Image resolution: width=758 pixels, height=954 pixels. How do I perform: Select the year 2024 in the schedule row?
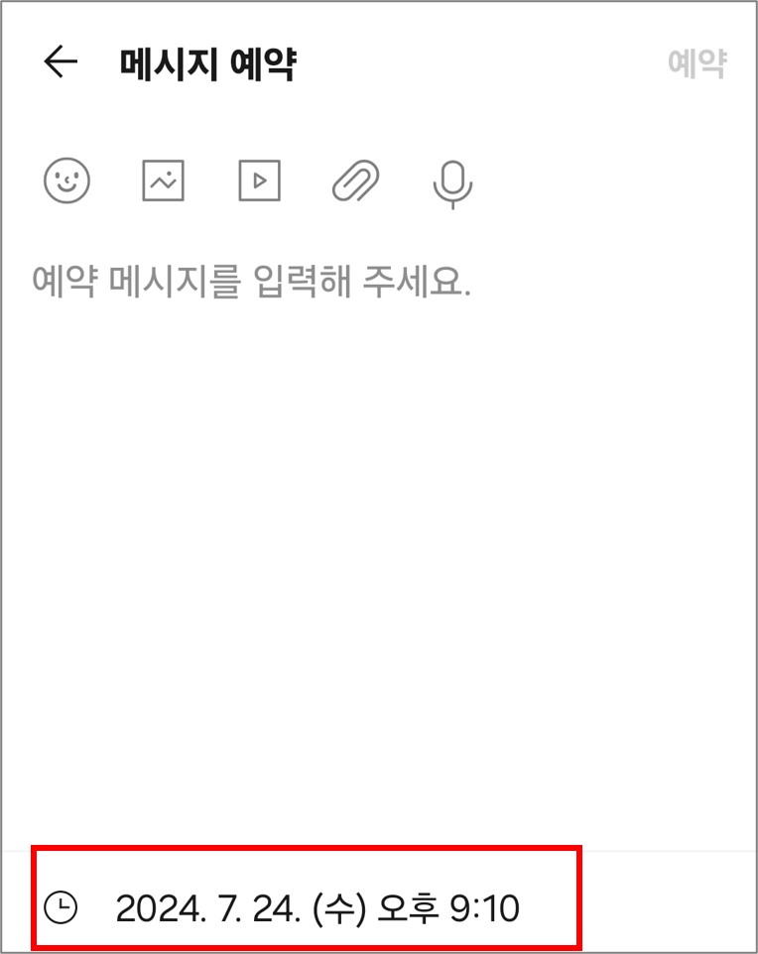click(x=160, y=908)
